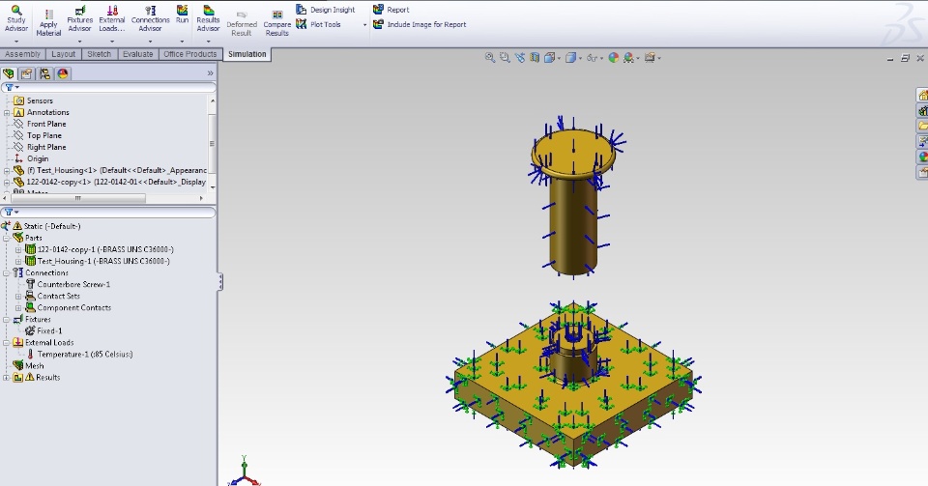Image resolution: width=928 pixels, height=486 pixels.
Task: Select Test_Housing<1> component in tree
Action: 116,170
